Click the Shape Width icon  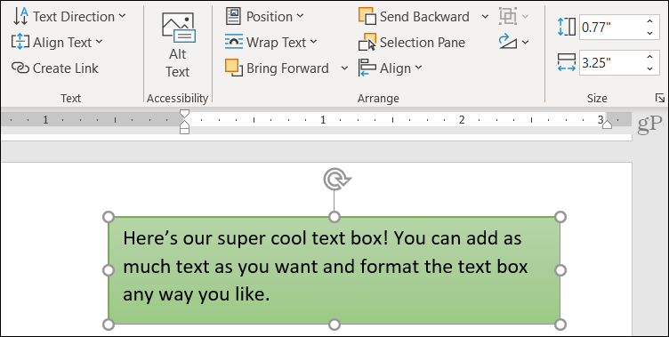(x=567, y=63)
